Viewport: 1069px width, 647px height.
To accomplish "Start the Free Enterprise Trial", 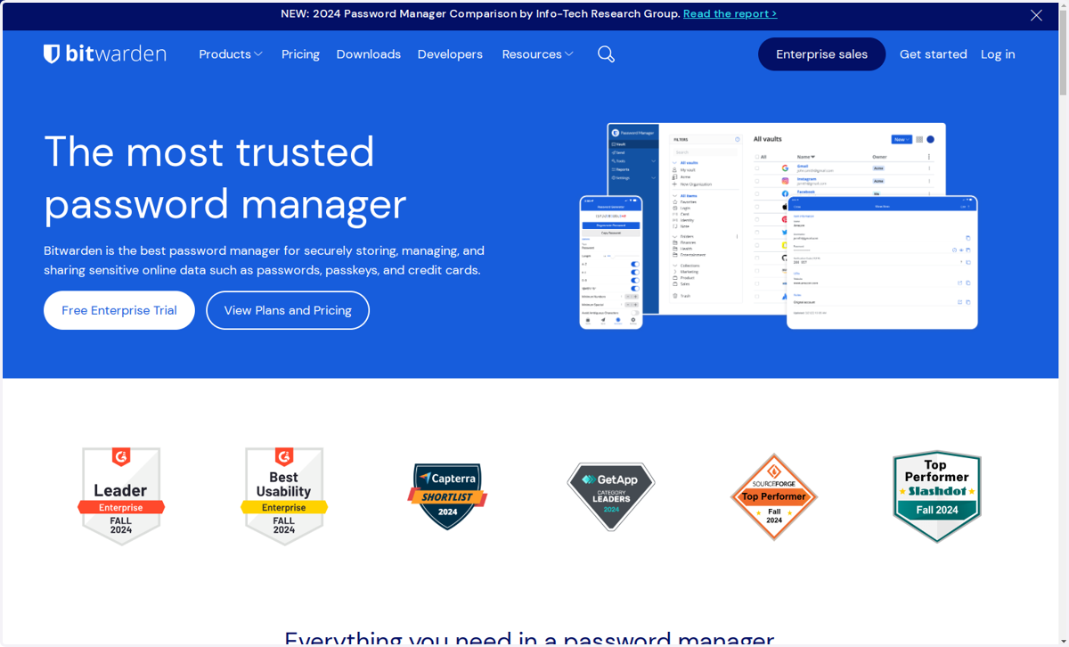I will 119,310.
